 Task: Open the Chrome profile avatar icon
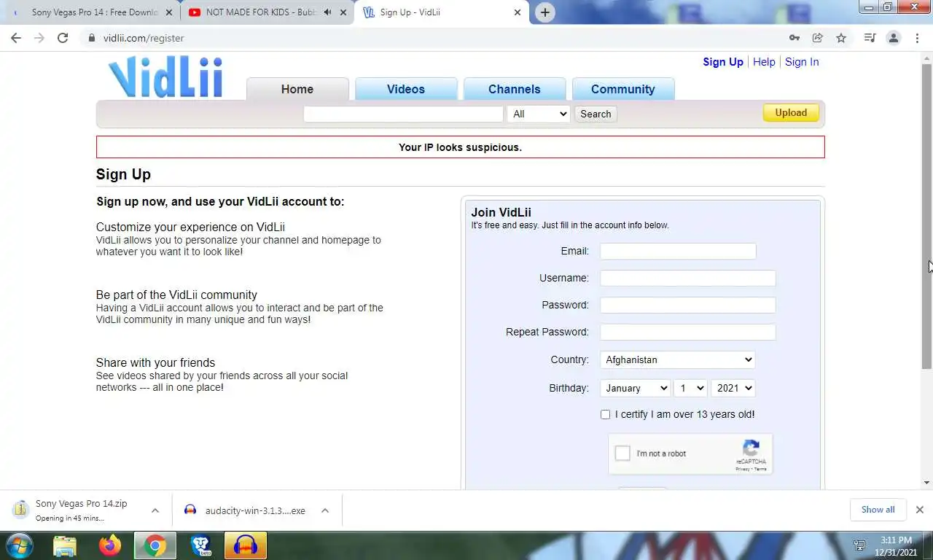pyautogui.click(x=894, y=38)
